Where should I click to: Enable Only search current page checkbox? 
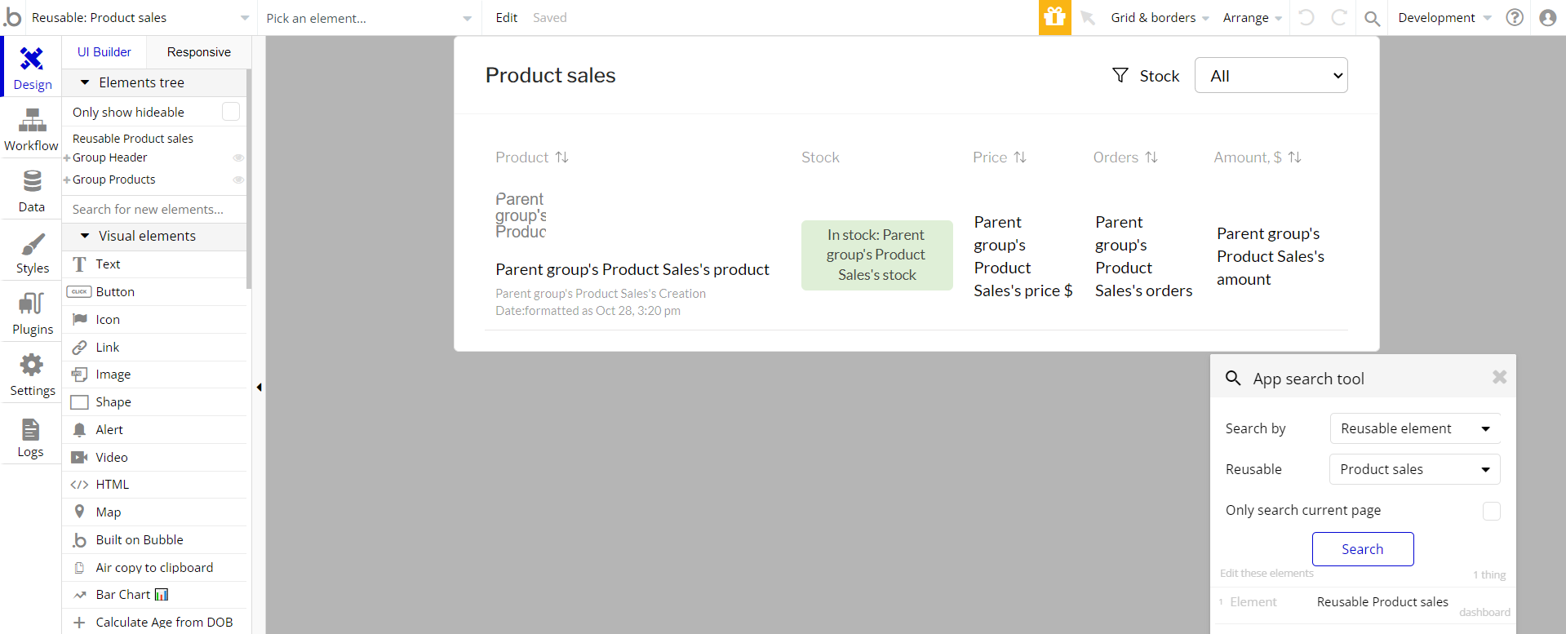(1492, 511)
